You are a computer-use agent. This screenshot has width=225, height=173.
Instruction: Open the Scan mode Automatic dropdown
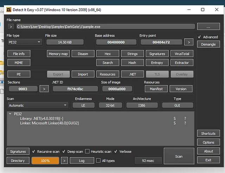point(38,105)
